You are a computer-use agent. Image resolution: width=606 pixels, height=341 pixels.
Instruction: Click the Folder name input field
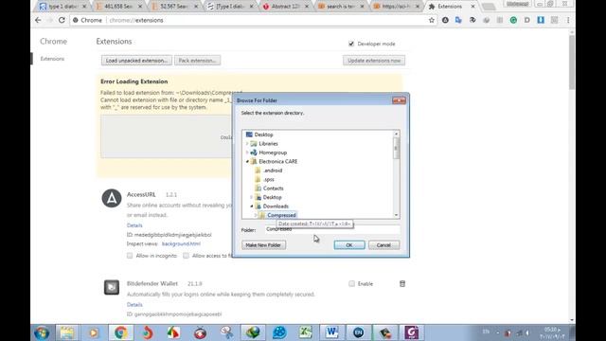[x=332, y=229]
